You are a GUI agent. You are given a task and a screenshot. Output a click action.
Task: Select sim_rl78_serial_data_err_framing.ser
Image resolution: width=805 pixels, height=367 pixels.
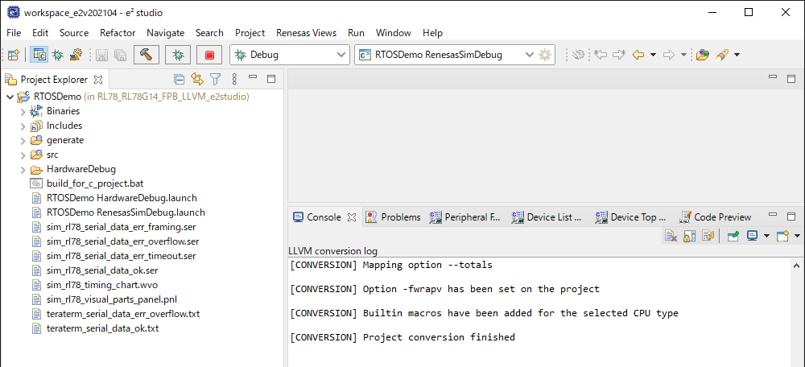click(x=122, y=226)
